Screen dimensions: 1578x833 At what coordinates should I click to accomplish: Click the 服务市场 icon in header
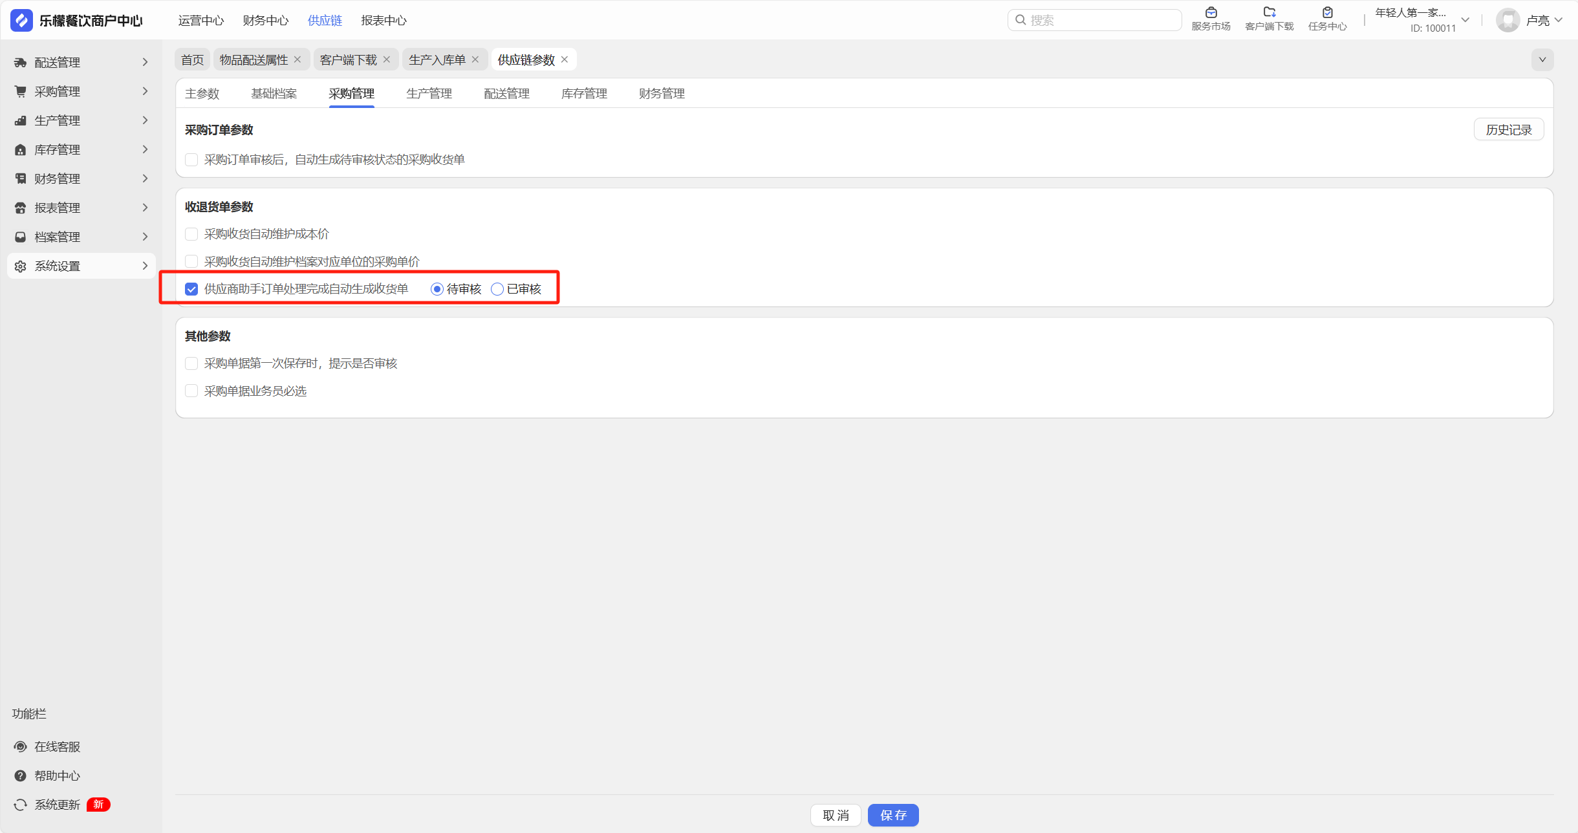pos(1211,13)
